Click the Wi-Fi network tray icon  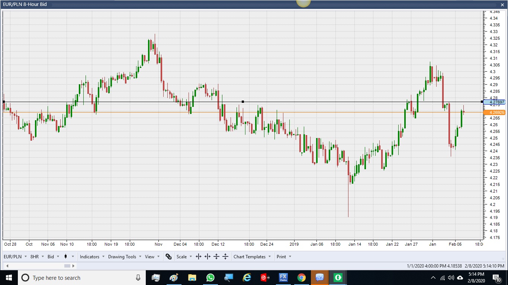(x=443, y=278)
